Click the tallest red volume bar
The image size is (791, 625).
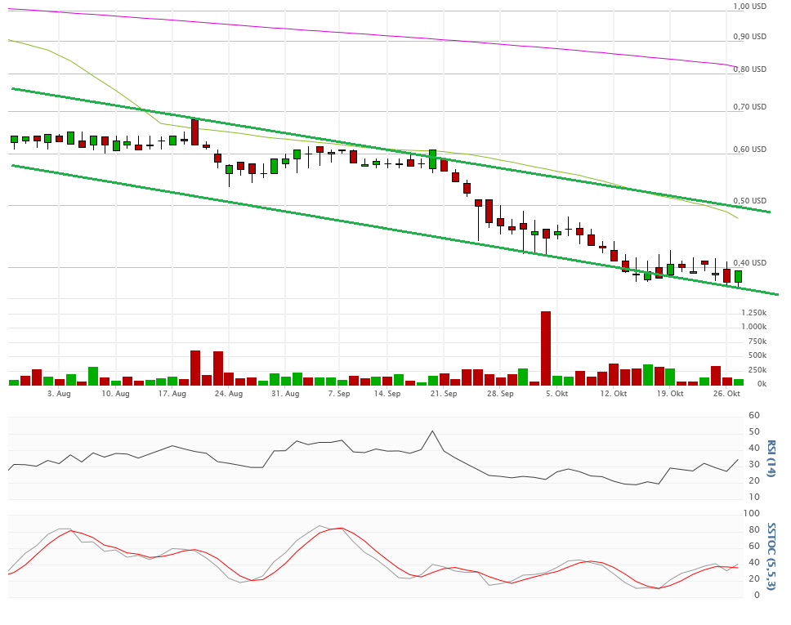[x=546, y=347]
